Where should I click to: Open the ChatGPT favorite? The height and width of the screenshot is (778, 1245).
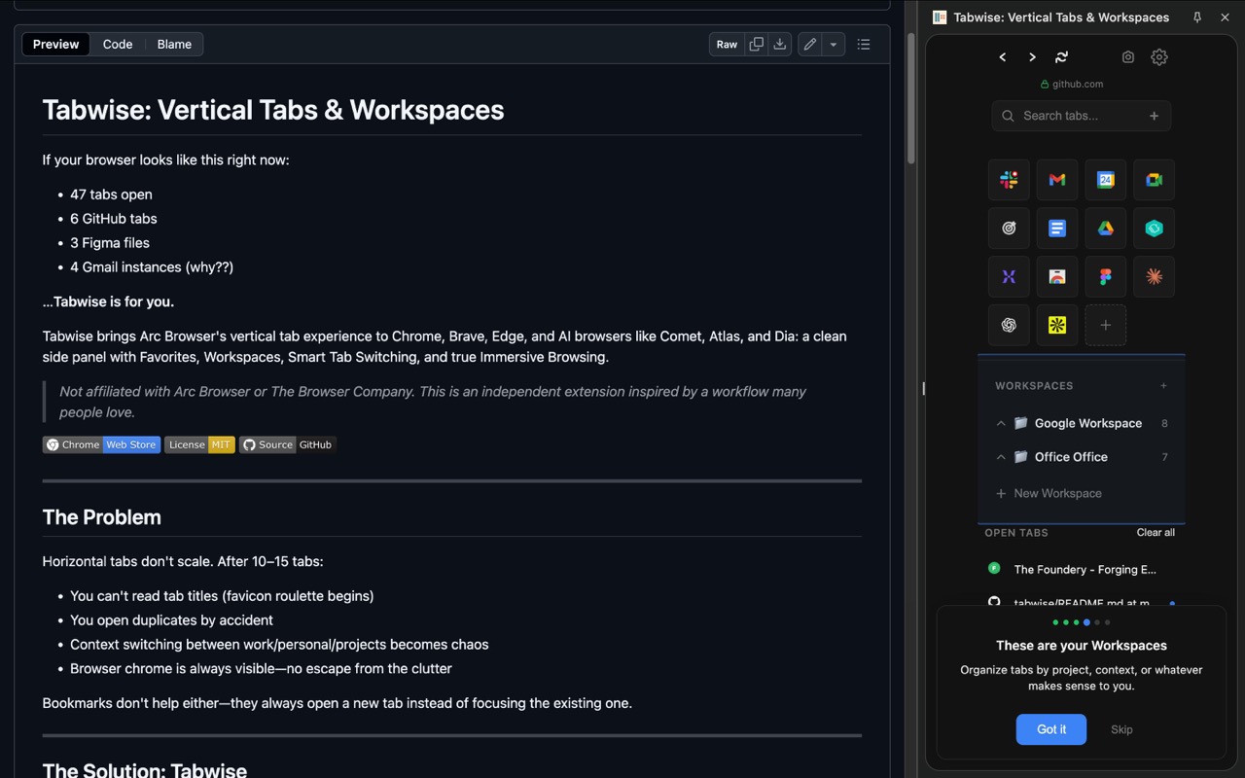point(1009,326)
